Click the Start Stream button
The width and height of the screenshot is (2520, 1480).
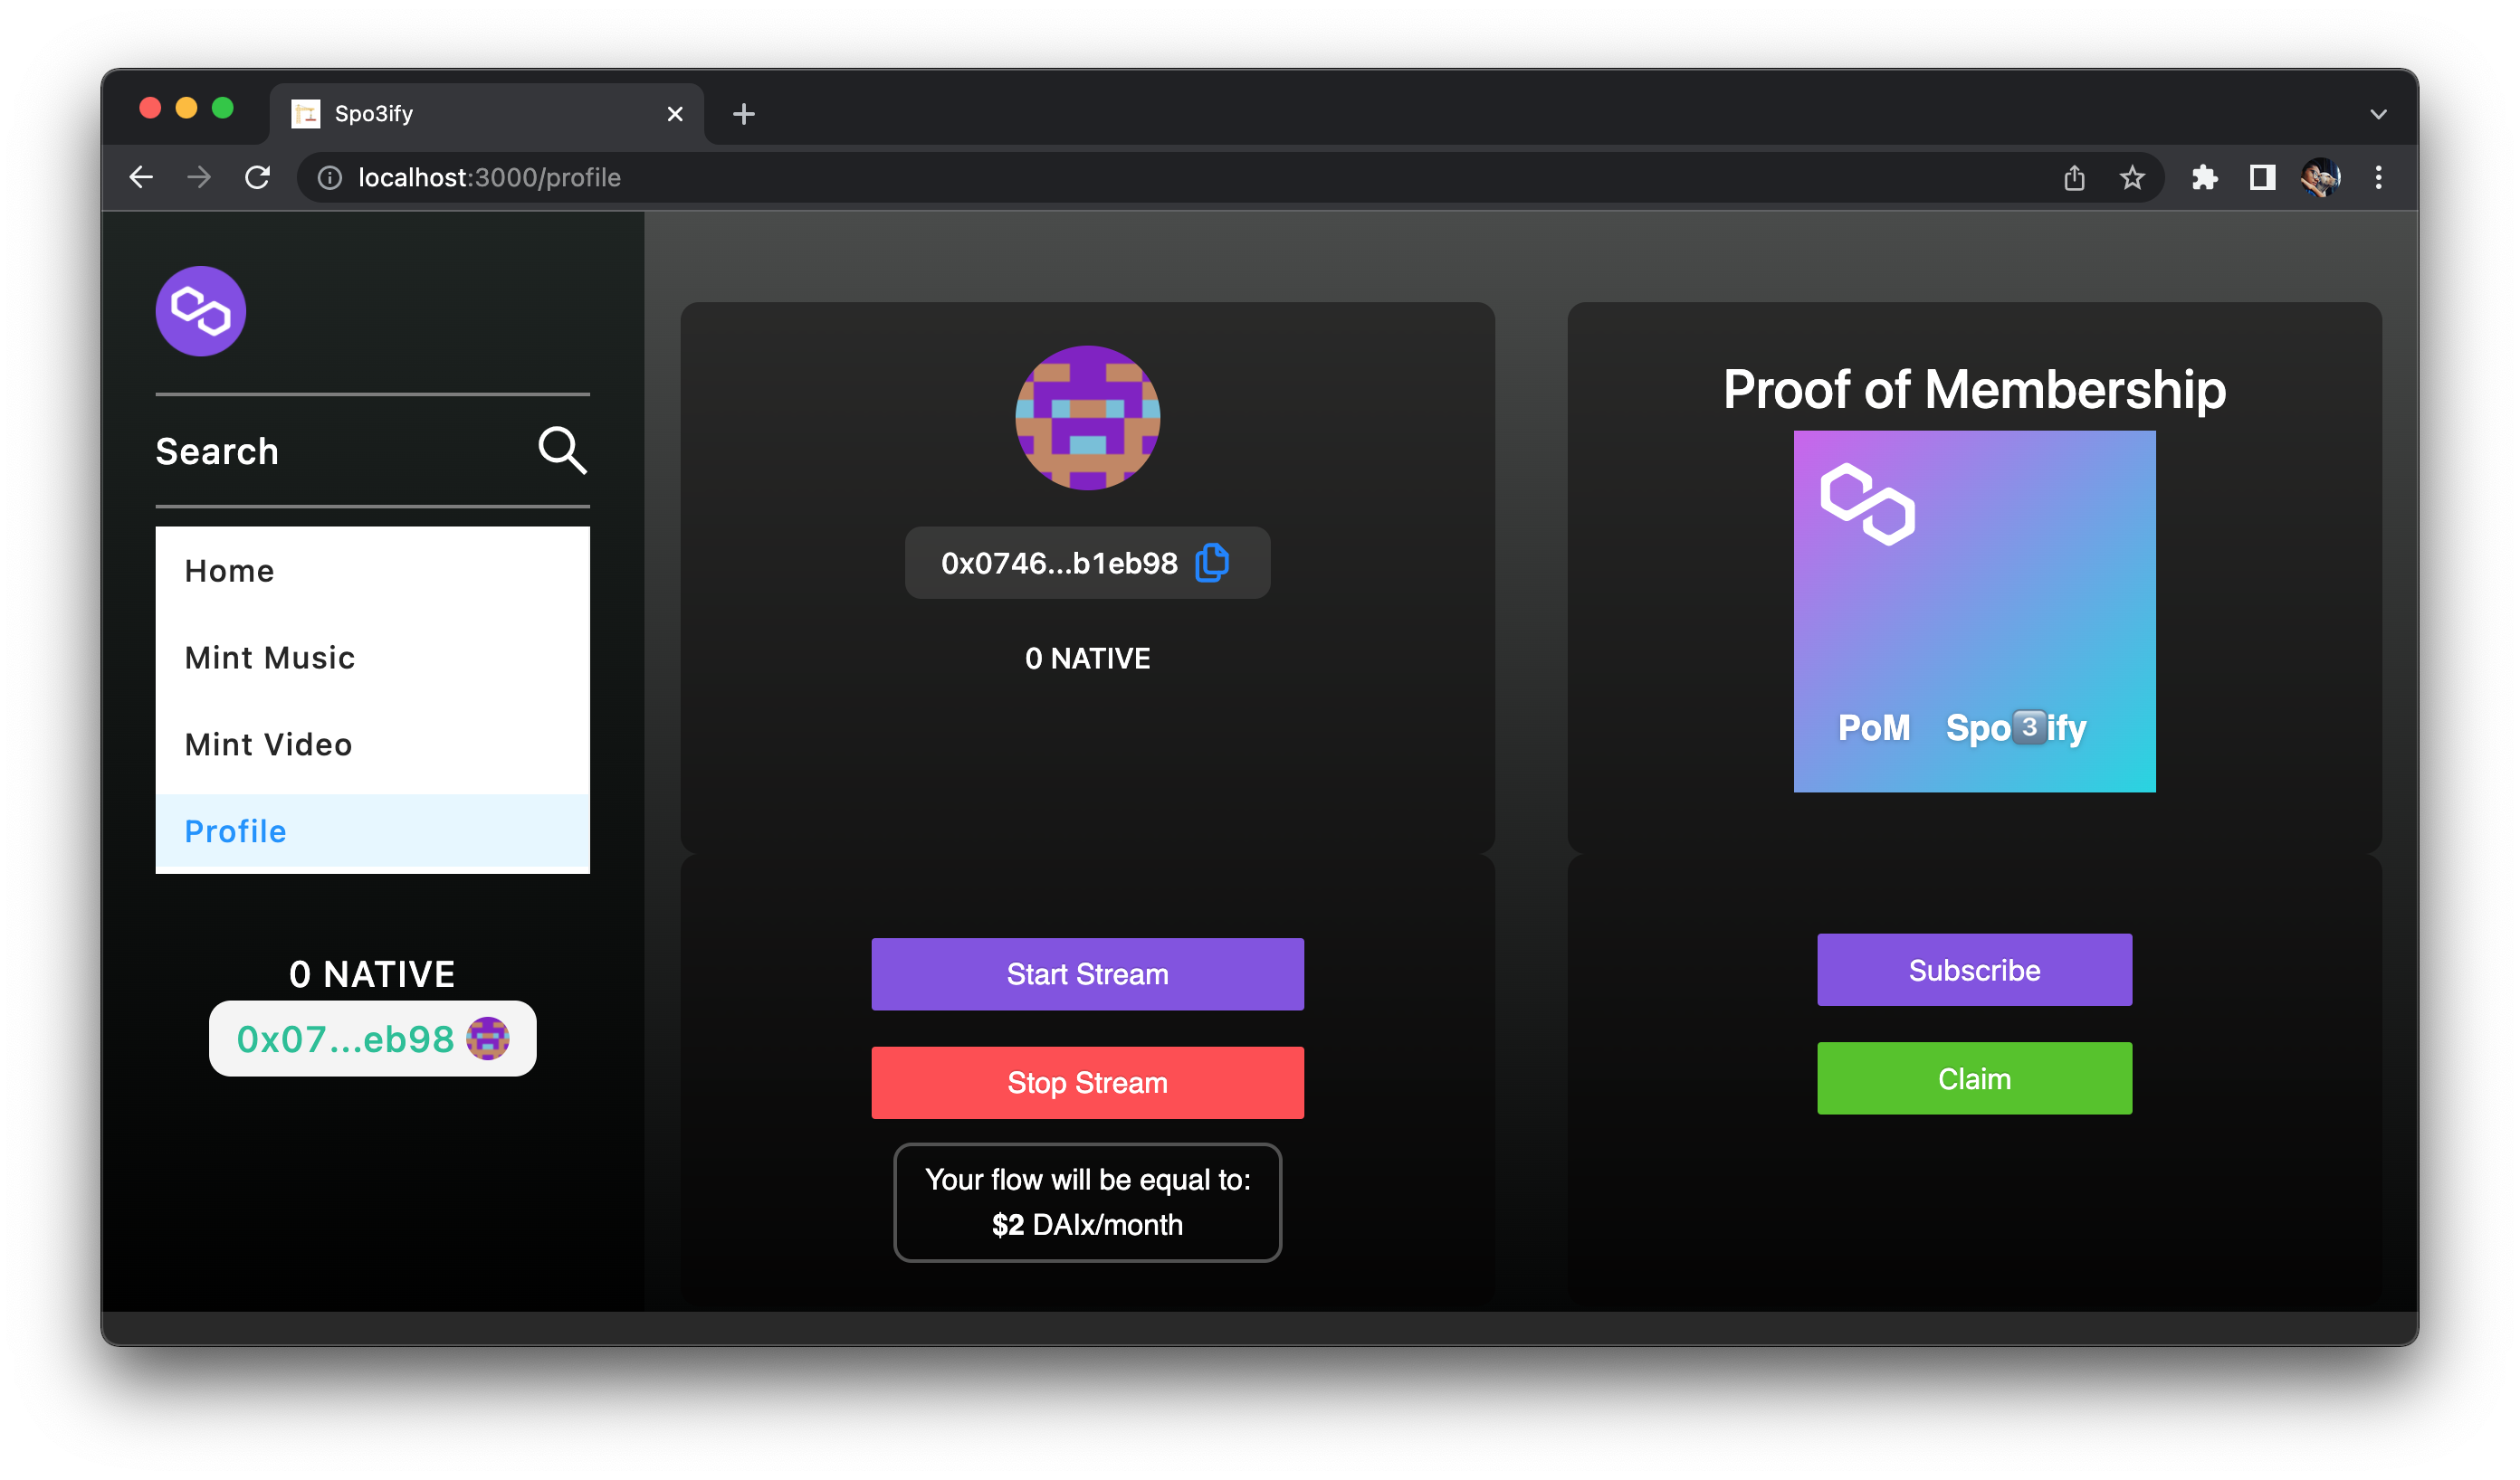(1087, 973)
